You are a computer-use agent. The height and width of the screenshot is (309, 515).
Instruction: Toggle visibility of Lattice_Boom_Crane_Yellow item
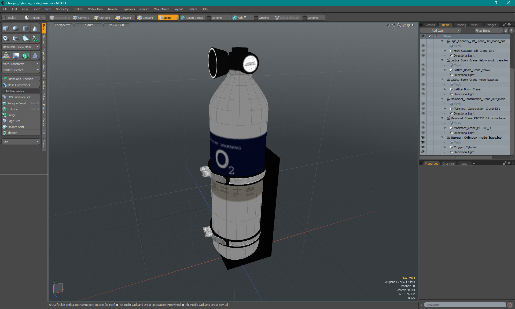pos(423,70)
